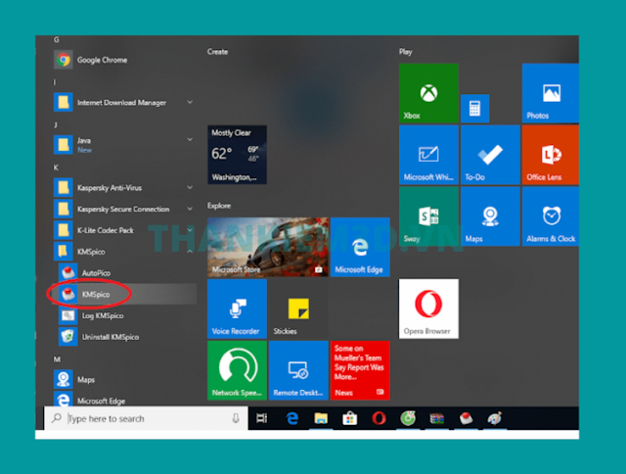
Task: Click the red button KMSpico taskbar icon
Action: tap(466, 418)
